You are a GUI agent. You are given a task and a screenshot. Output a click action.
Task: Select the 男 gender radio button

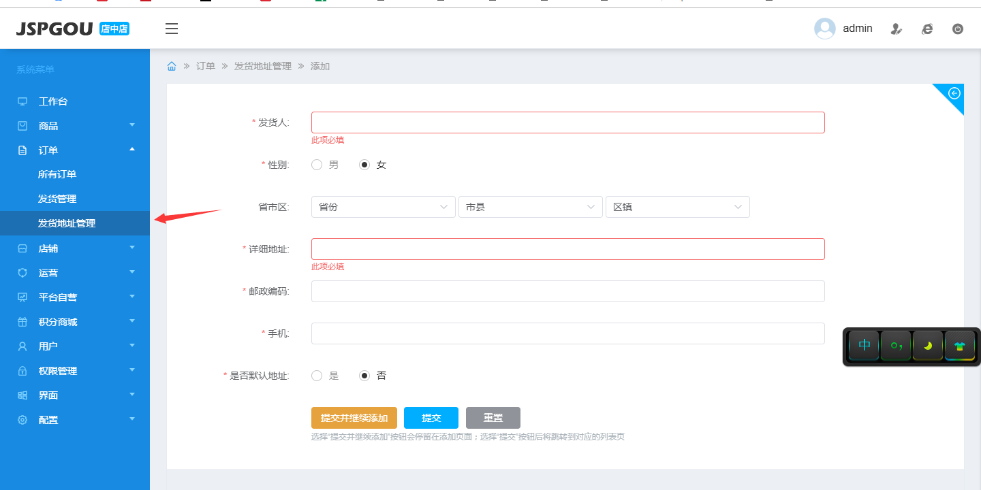pos(317,165)
